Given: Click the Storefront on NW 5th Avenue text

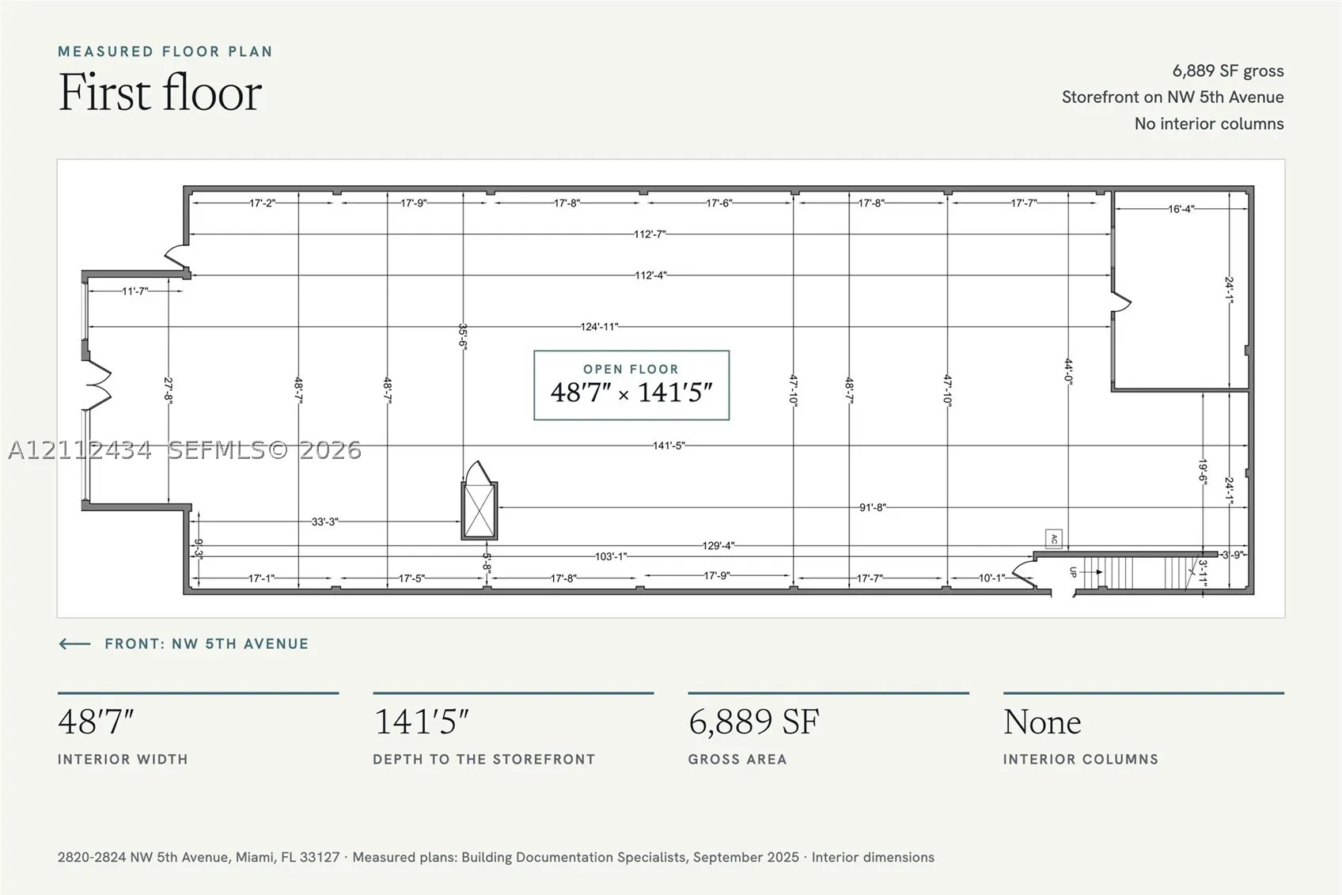Looking at the screenshot, I should coord(1173,97).
